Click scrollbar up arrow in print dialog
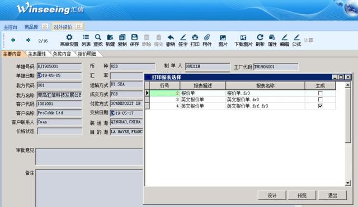Viewport: 358px width, 207px height. tap(348, 85)
